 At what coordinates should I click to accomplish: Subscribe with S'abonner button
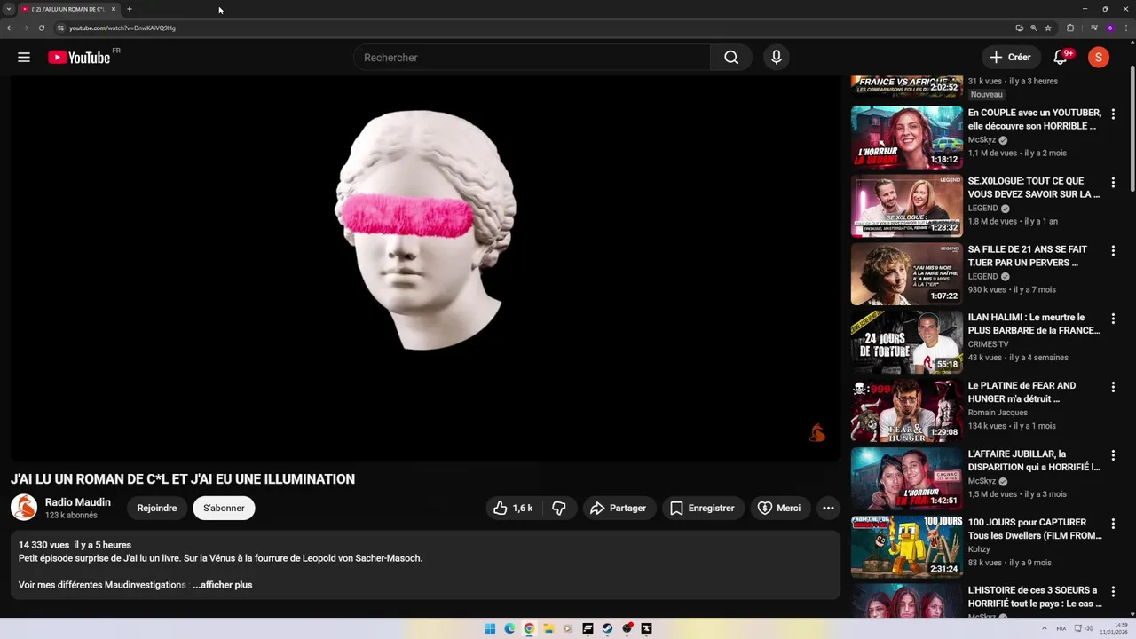(224, 509)
